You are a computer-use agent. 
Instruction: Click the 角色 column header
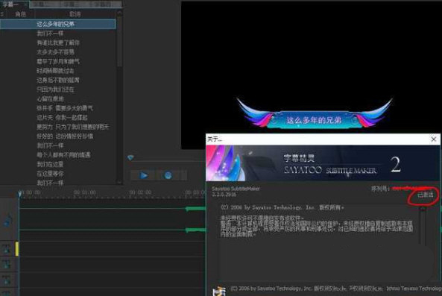click(x=20, y=14)
